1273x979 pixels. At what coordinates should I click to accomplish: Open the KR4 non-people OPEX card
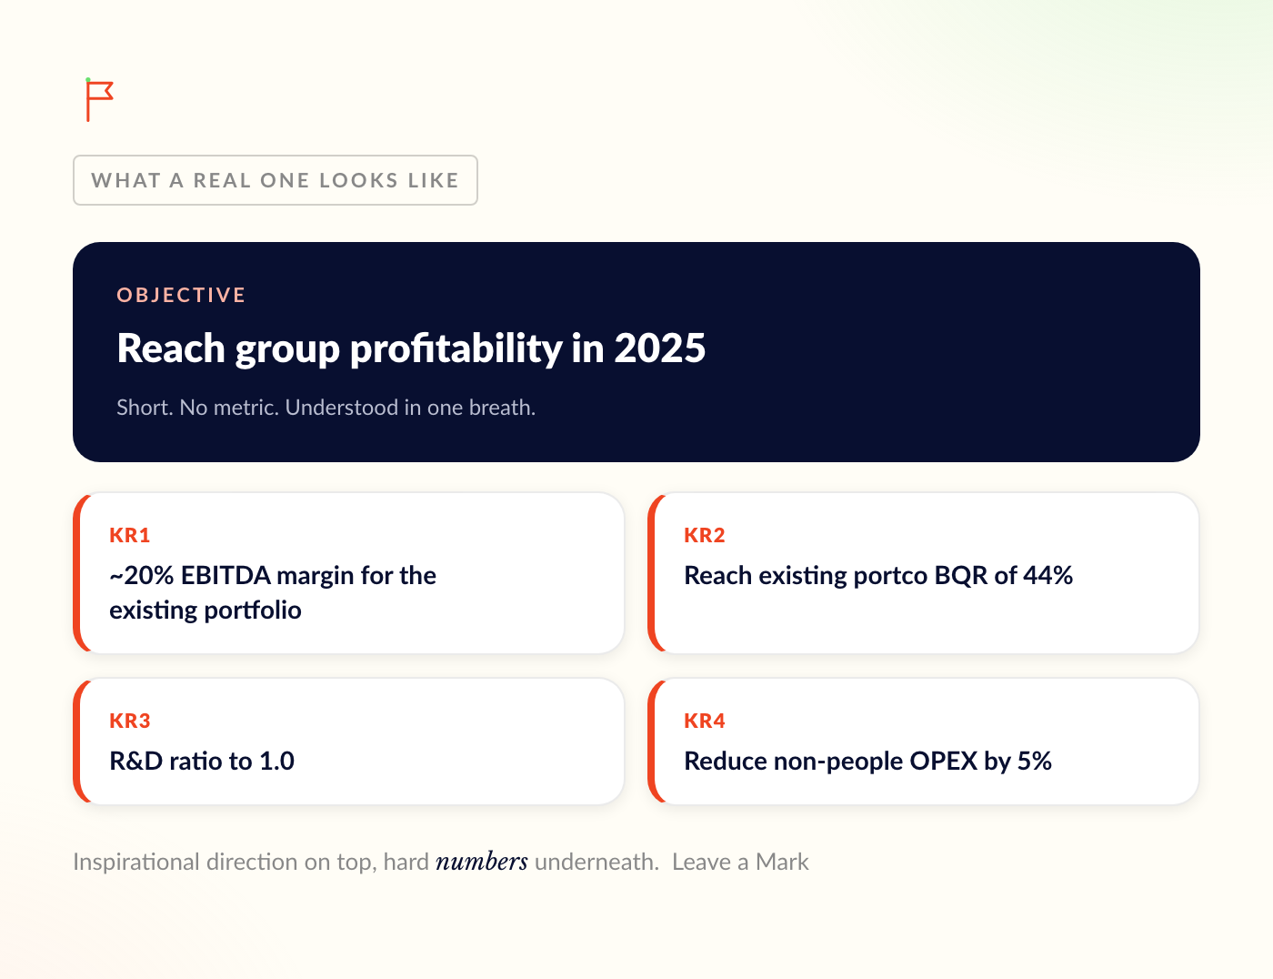click(x=924, y=742)
